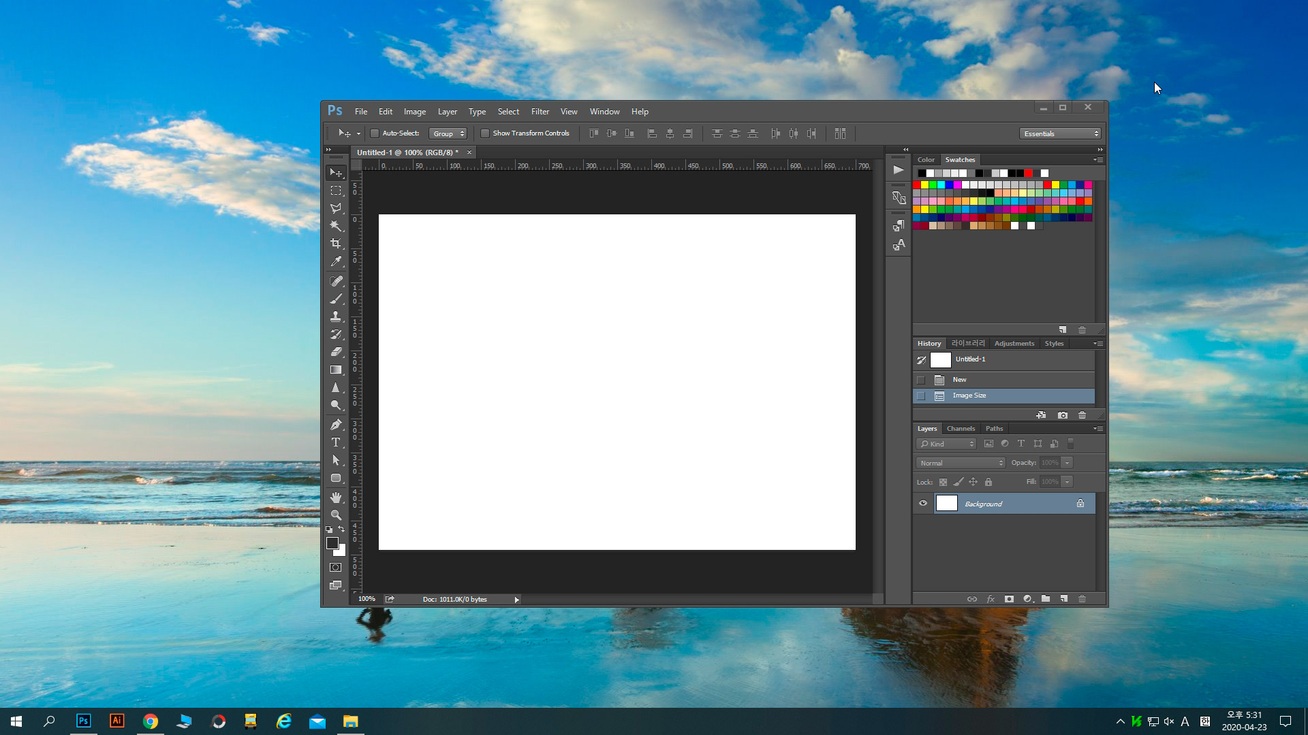Open the Filter menu
The image size is (1308, 735).
pos(540,112)
